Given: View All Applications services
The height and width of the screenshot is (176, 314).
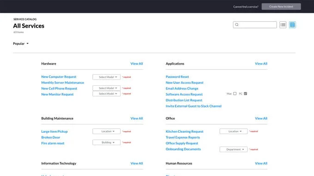Looking at the screenshot, I should click(261, 64).
